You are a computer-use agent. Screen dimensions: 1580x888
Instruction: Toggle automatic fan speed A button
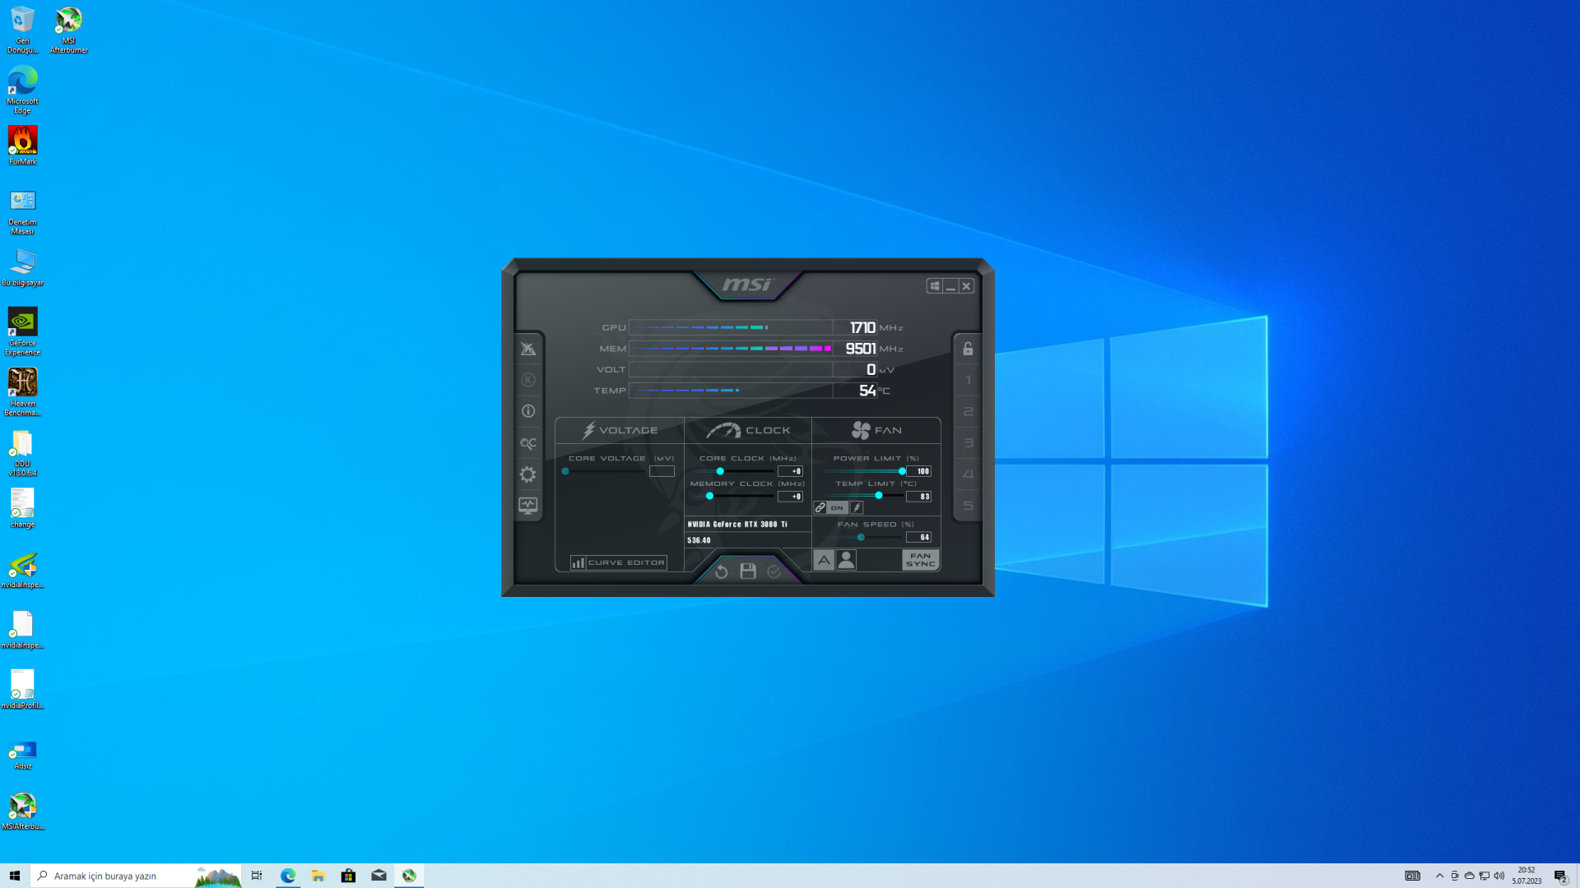[x=823, y=560]
